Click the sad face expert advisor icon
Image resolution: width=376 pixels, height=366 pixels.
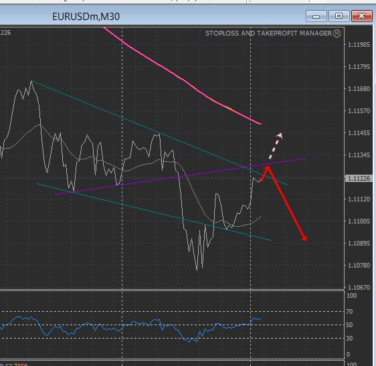tap(337, 33)
